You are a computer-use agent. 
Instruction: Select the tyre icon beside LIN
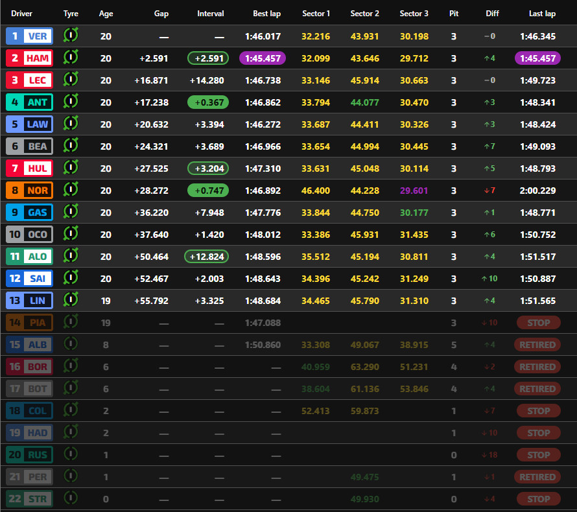pyautogui.click(x=71, y=300)
